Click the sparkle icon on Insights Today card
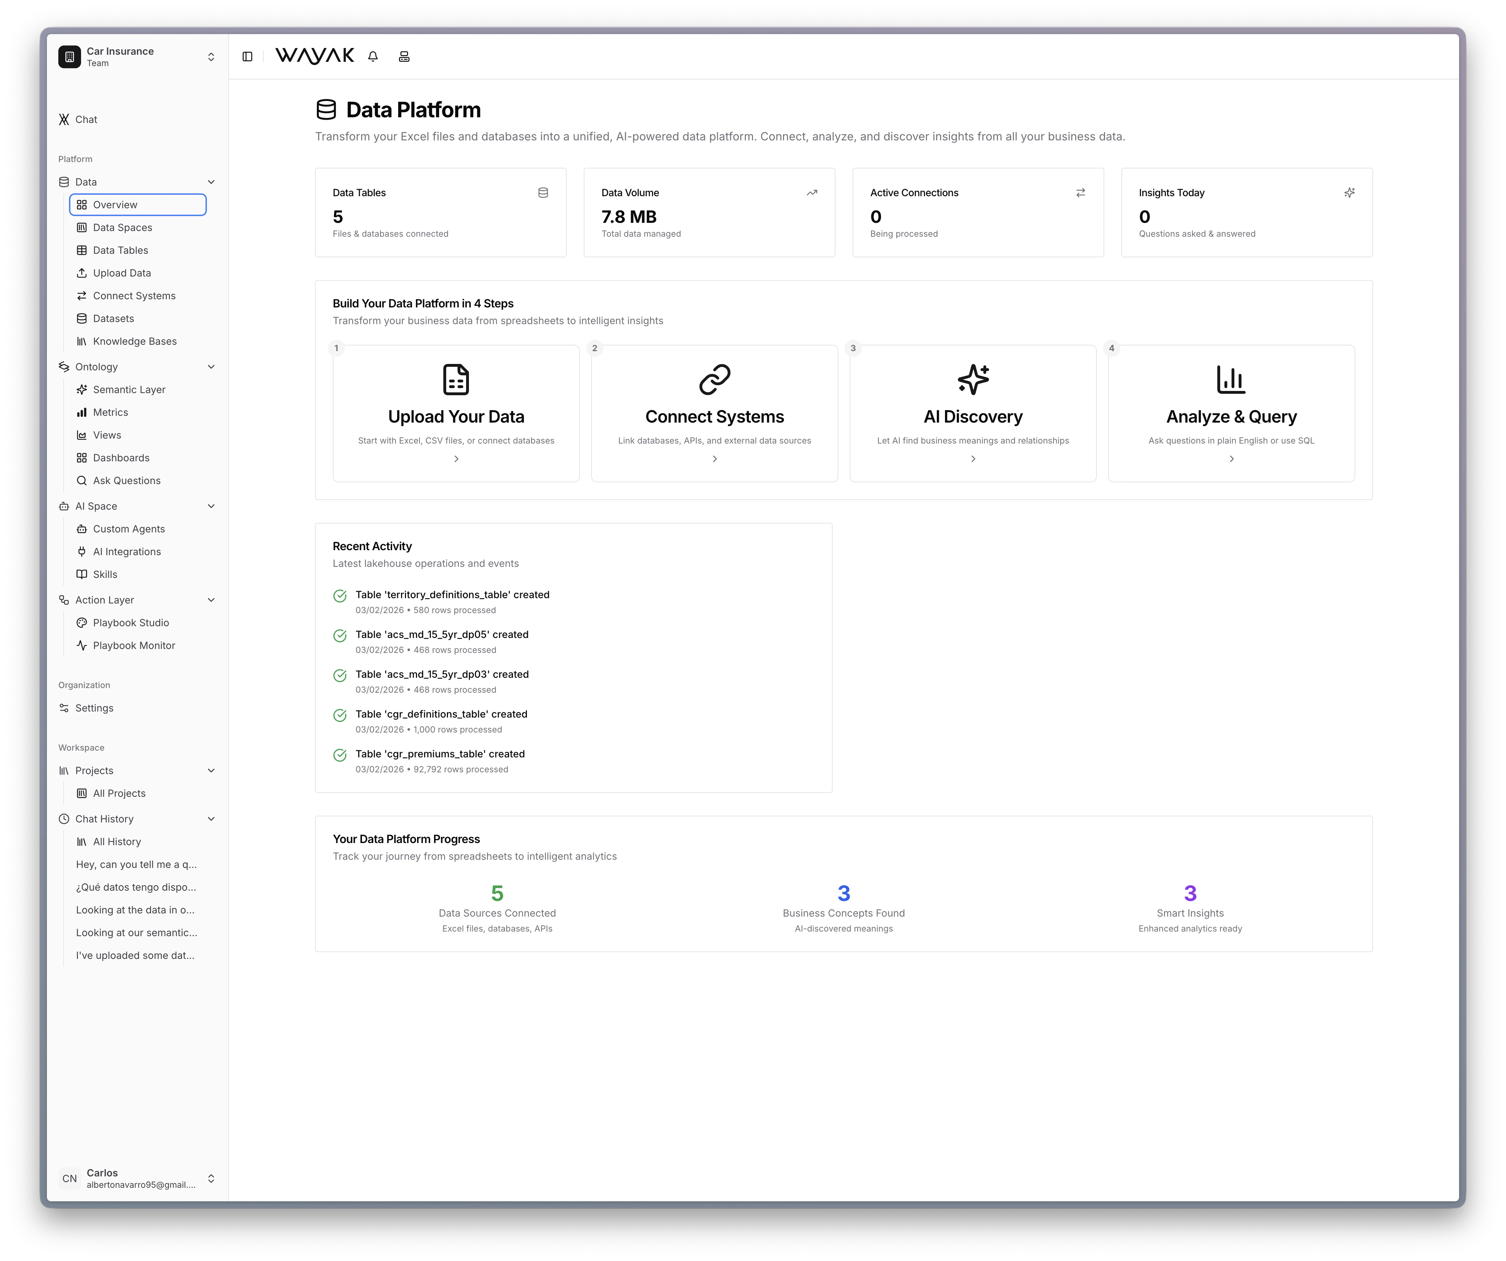Viewport: 1506px width, 1261px height. (1349, 192)
